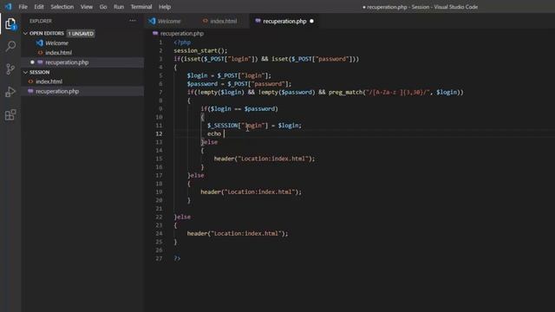Click the VS Code logo in title bar
555x312 pixels.
pos(8,7)
